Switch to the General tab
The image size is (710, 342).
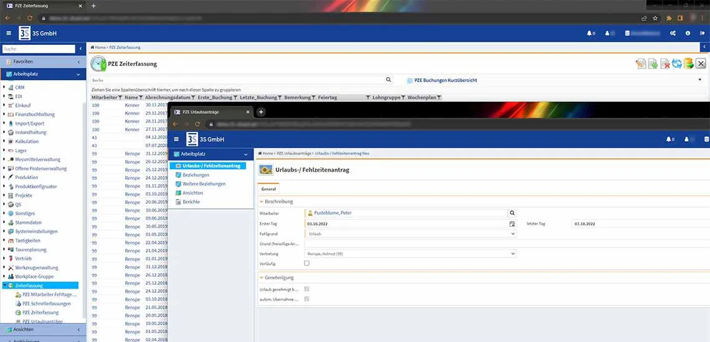point(268,189)
